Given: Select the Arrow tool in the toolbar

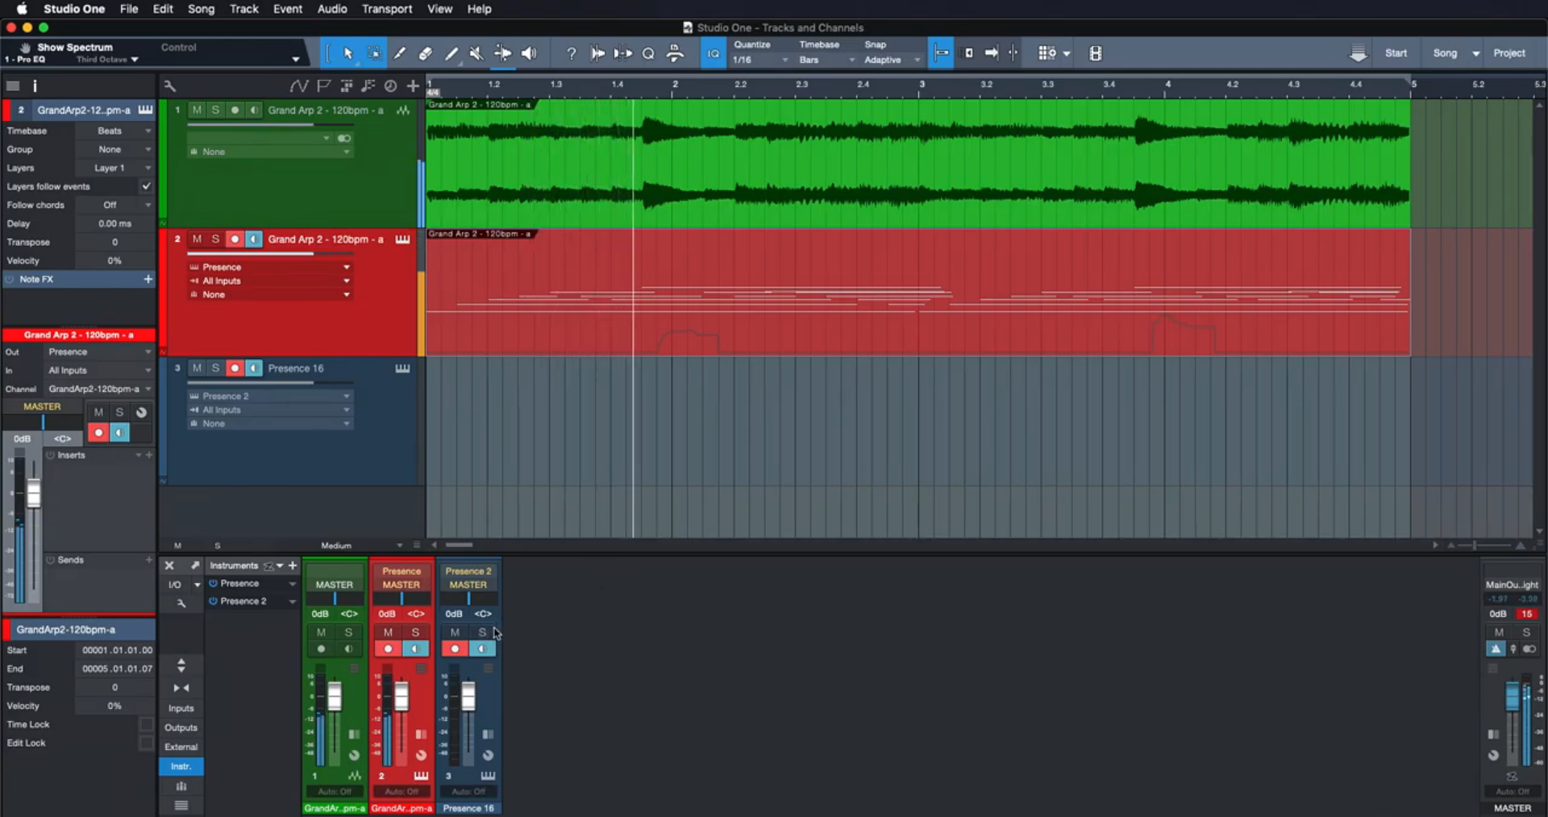Looking at the screenshot, I should pyautogui.click(x=347, y=53).
